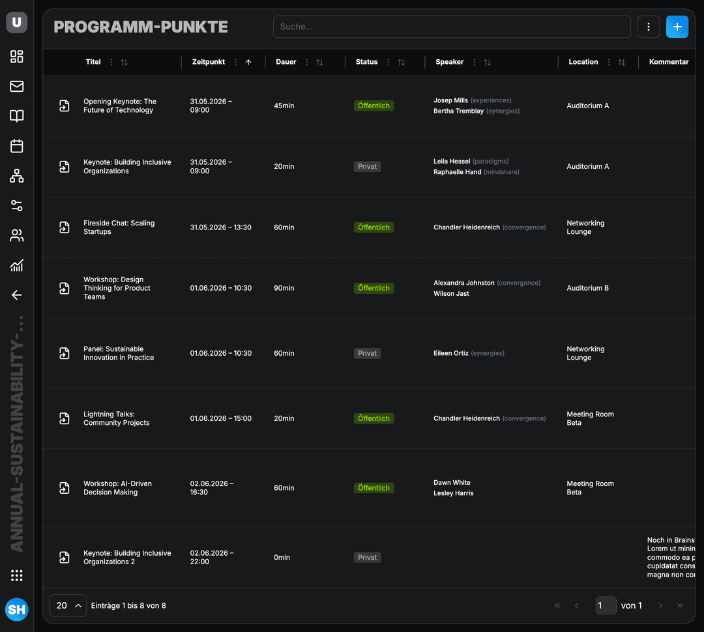This screenshot has height=632, width=704.
Task: Open the three-dot menu next to search
Action: pyautogui.click(x=649, y=27)
